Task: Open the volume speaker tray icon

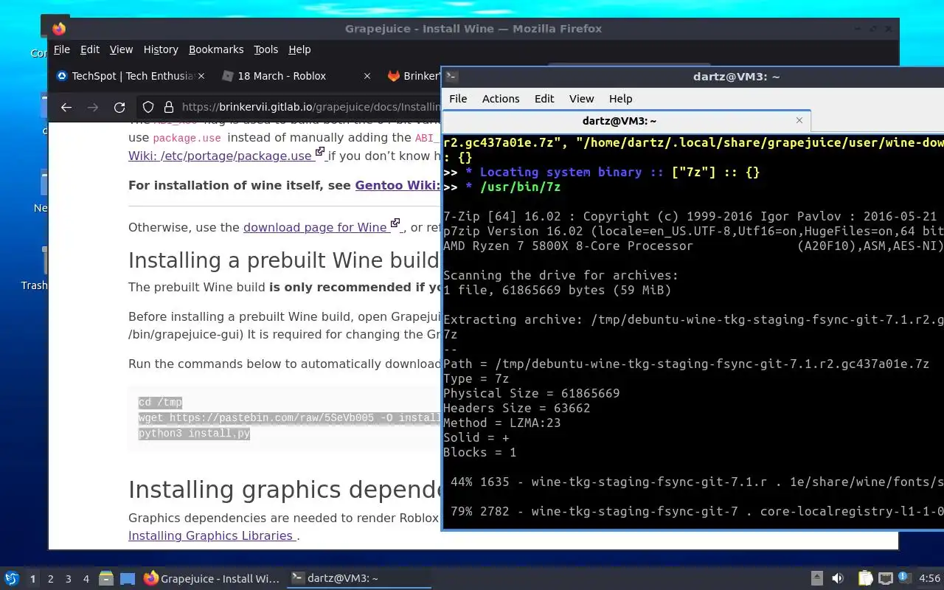Action: 838,579
